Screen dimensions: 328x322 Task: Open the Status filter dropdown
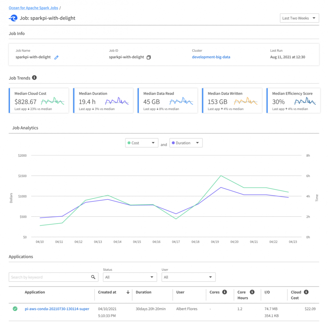tap(130, 277)
